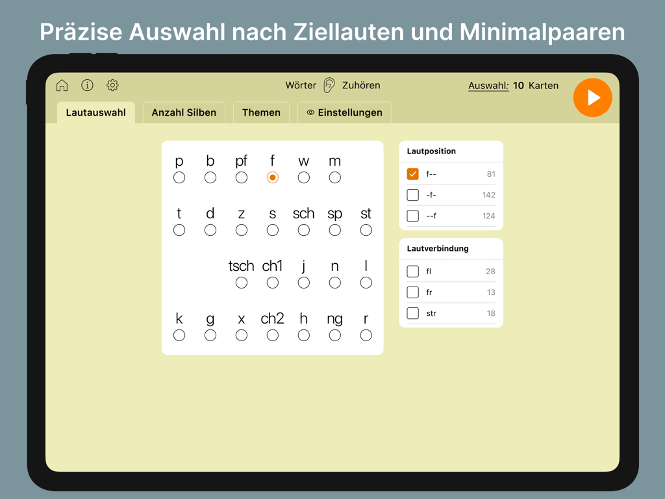The width and height of the screenshot is (665, 499).
Task: Uncheck the f-- sound position checkbox
Action: [x=412, y=174]
